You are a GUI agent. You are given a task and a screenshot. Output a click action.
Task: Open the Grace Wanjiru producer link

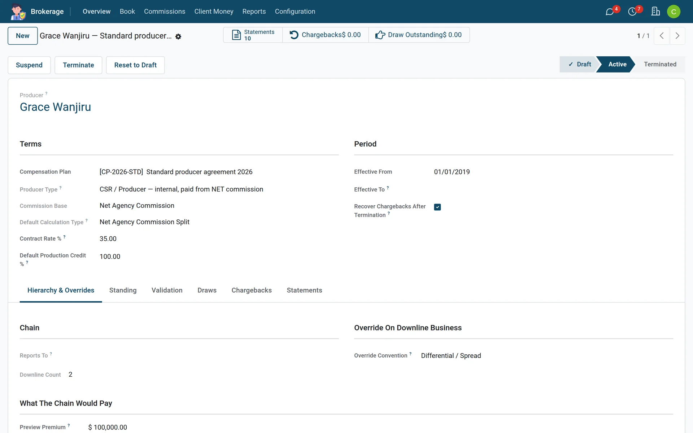pyautogui.click(x=55, y=107)
